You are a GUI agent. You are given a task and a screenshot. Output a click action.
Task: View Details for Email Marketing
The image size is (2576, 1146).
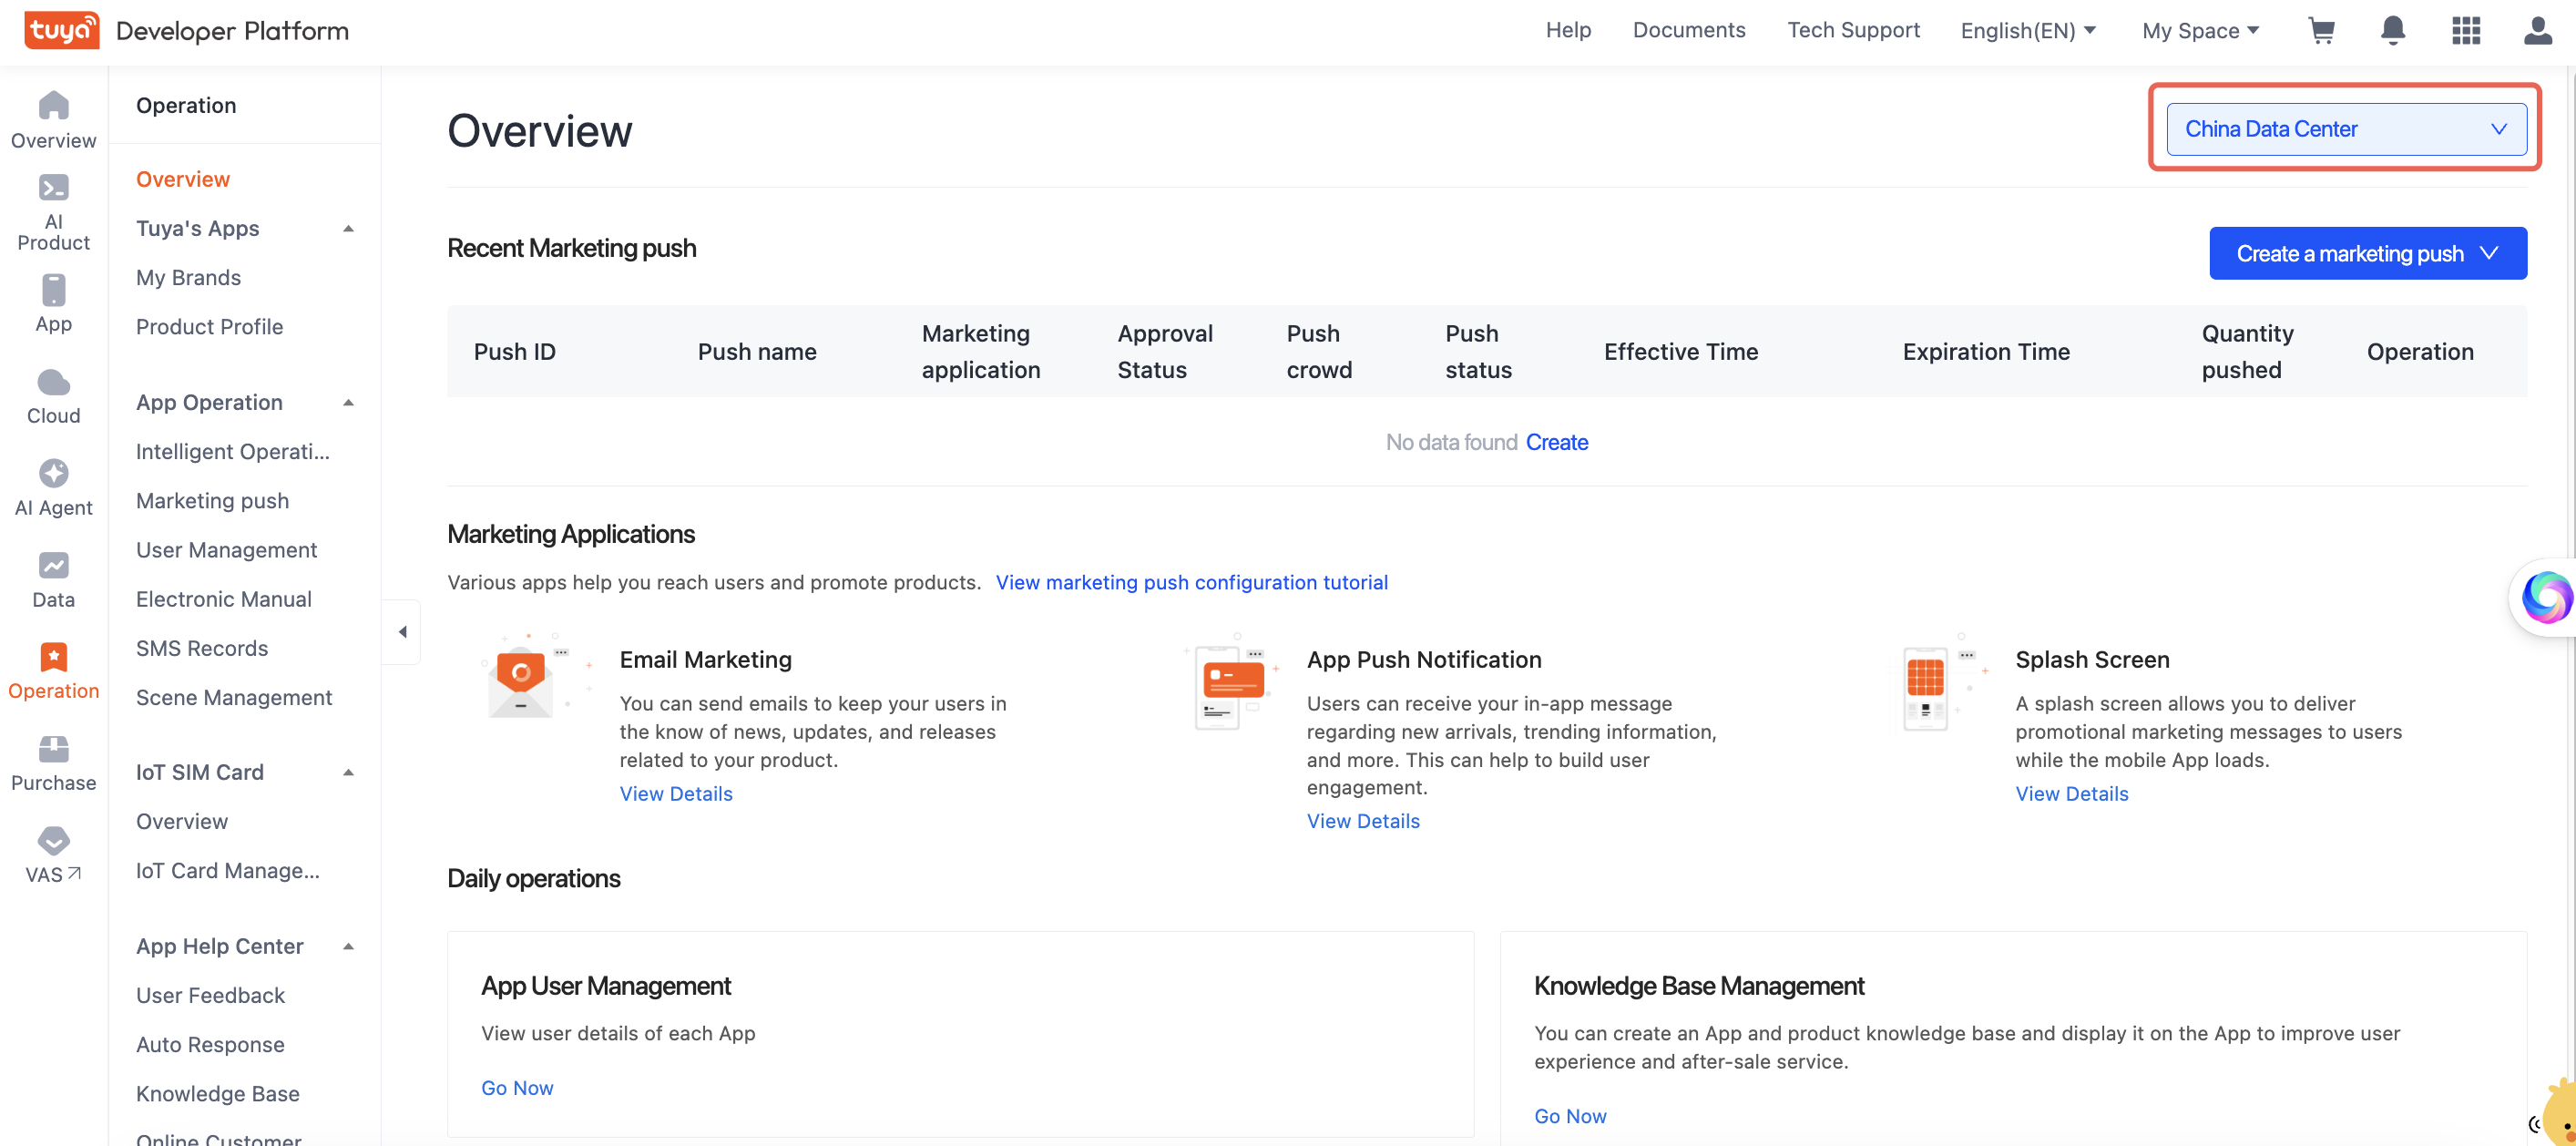pos(676,793)
